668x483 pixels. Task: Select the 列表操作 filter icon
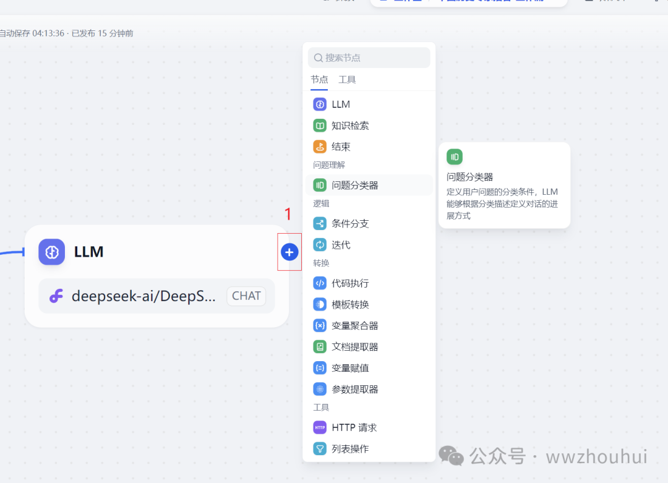click(x=320, y=449)
